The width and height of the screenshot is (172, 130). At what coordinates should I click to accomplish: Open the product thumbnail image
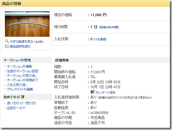(x=27, y=24)
